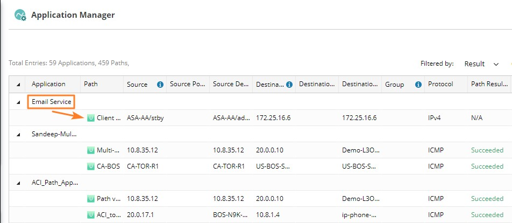512x223 pixels.
Task: Collapse the Sandeep-Mul... application group
Action: pyautogui.click(x=19, y=134)
